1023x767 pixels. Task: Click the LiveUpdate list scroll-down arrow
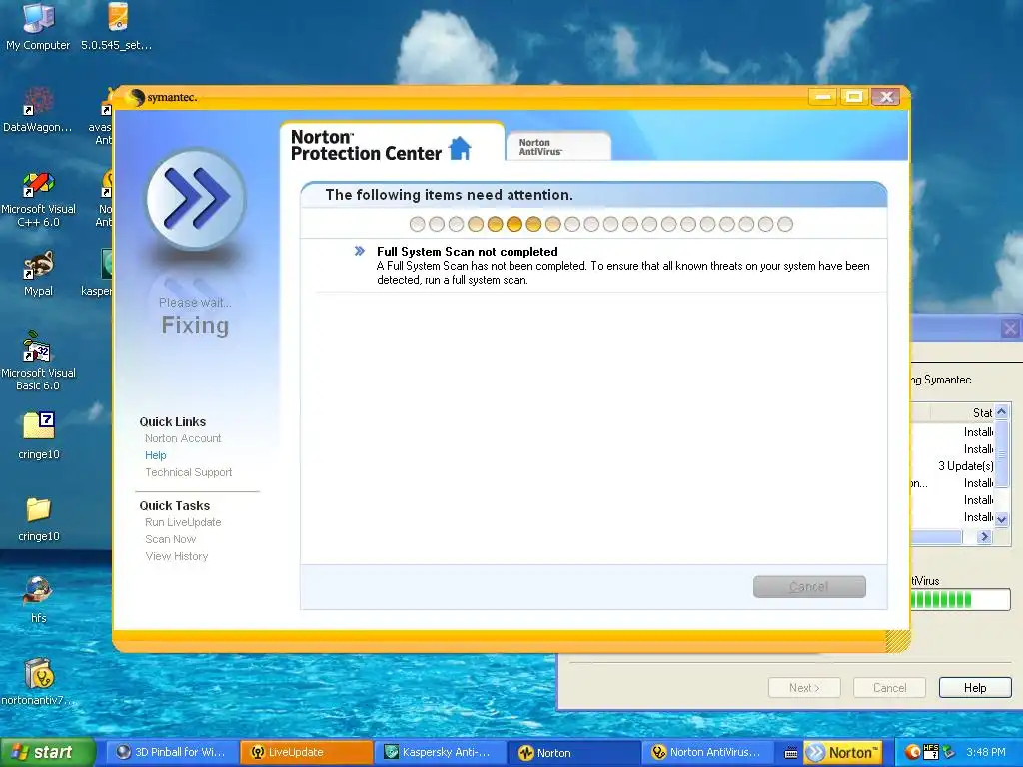(1001, 519)
